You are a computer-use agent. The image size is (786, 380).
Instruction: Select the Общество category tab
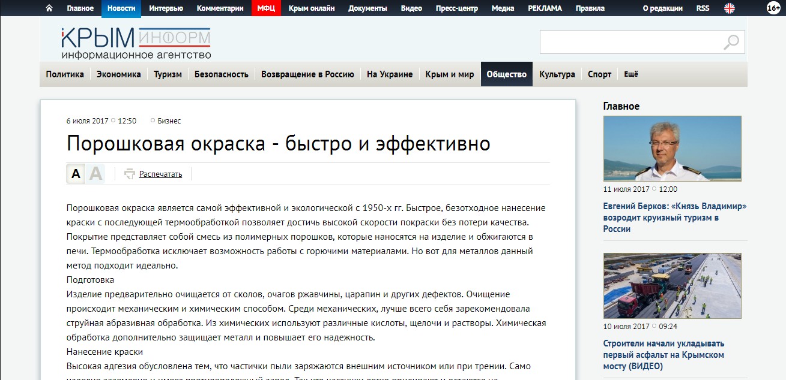[507, 74]
